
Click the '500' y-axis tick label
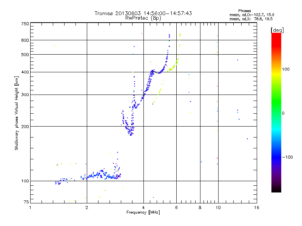25,55
